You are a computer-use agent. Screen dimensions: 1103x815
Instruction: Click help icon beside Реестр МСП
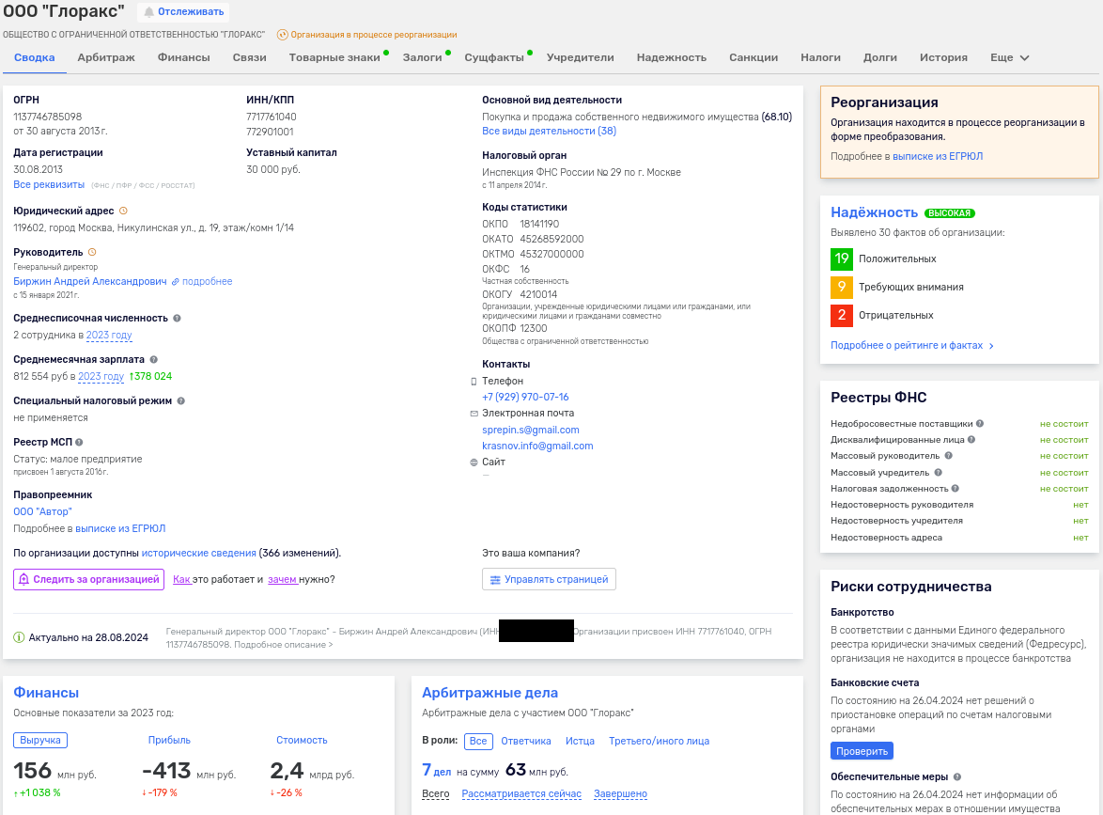(79, 442)
